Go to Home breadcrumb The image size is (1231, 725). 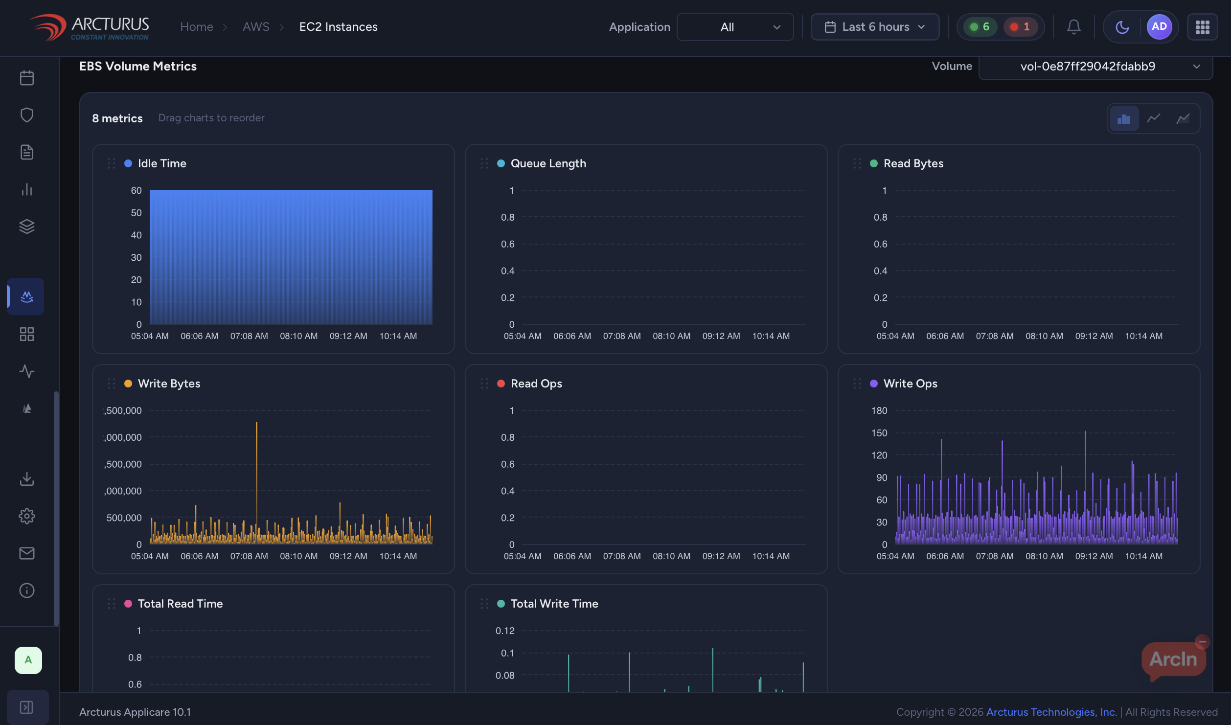tap(197, 27)
